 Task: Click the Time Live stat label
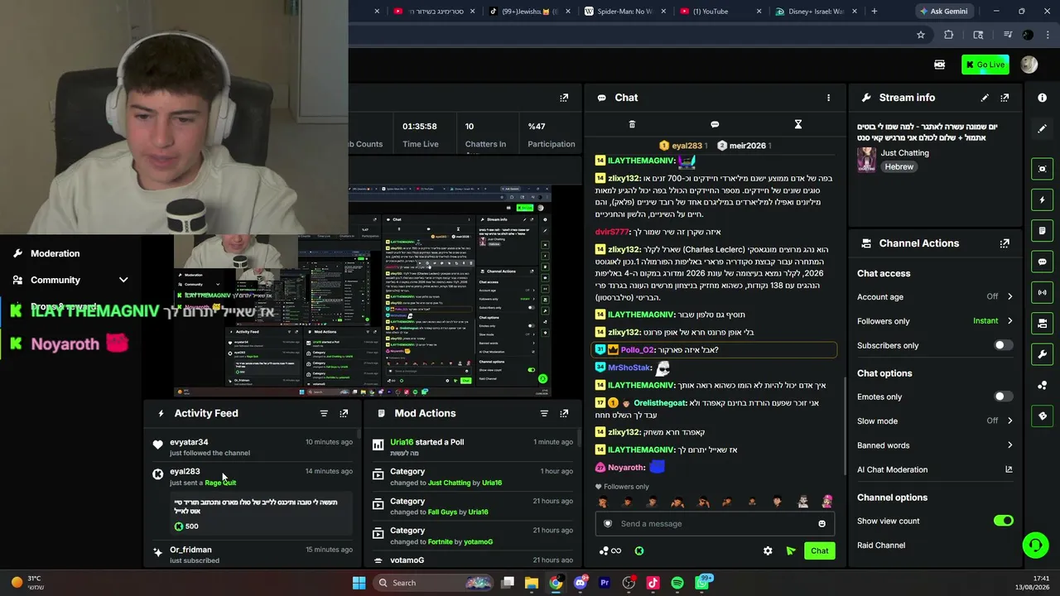point(421,144)
